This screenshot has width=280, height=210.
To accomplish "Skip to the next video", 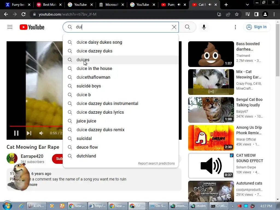I will pyautogui.click(x=29, y=133).
